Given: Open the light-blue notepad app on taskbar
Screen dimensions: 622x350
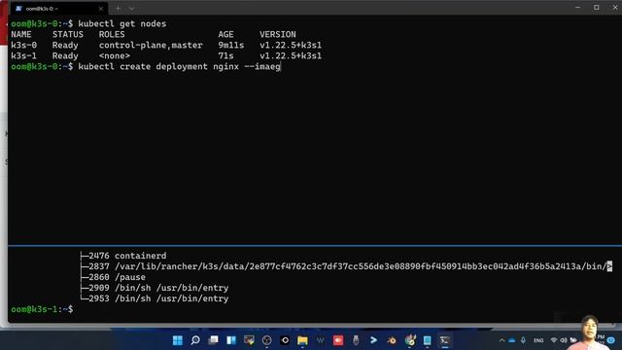Looking at the screenshot, I should [x=428, y=340].
